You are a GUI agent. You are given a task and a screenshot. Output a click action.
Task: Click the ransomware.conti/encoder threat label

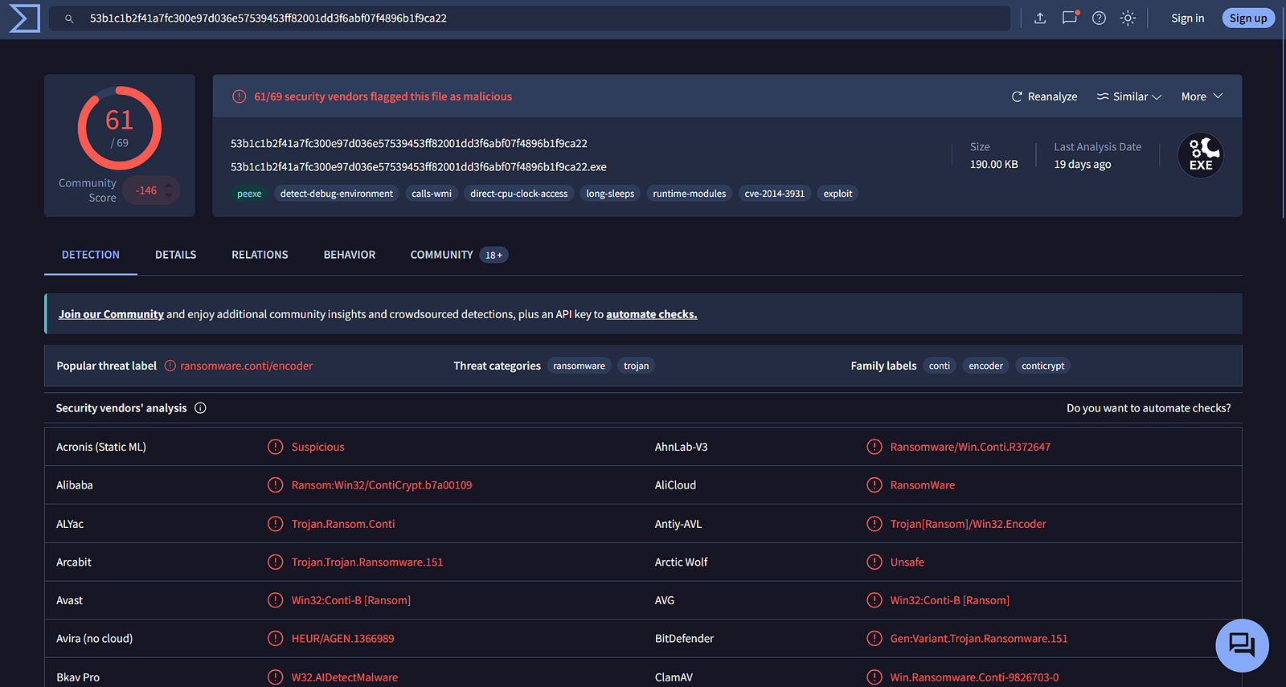tap(247, 366)
